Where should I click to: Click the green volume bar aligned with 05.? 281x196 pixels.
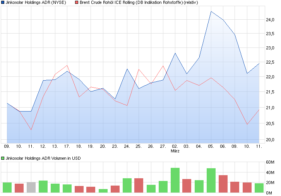click(x=211, y=180)
